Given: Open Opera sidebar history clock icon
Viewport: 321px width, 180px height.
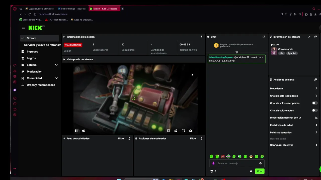Looking at the screenshot, I should click(x=15, y=104).
